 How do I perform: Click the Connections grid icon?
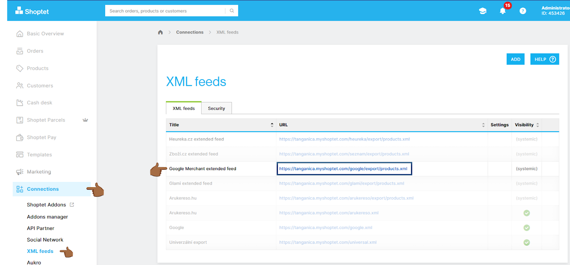(x=20, y=189)
